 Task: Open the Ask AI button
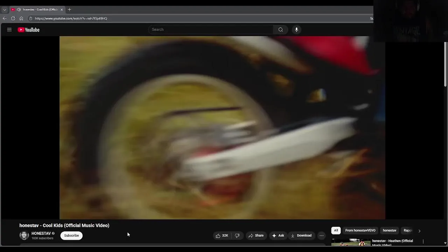(x=278, y=236)
